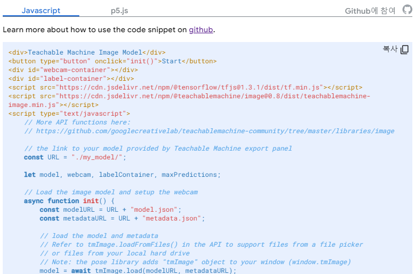Click the 'Refer to tmImage.loadFromFiles()' comment
The width and height of the screenshot is (420, 274).
pos(201,245)
